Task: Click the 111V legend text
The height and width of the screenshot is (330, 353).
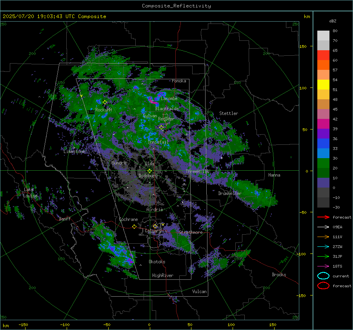Action: pos(337,237)
